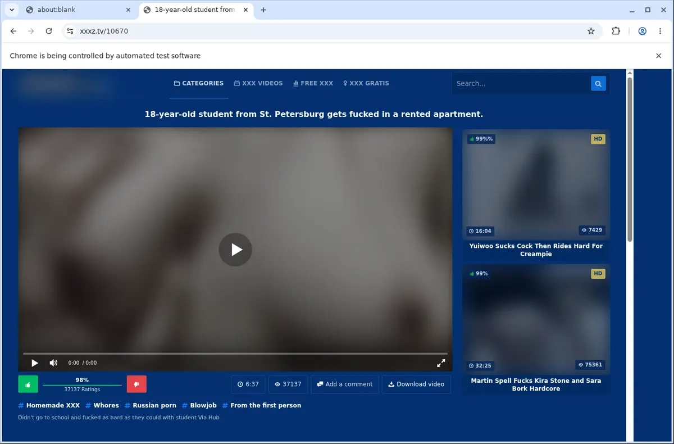Open the 32:25 related video thumbnail
The height and width of the screenshot is (444, 674).
click(536, 319)
